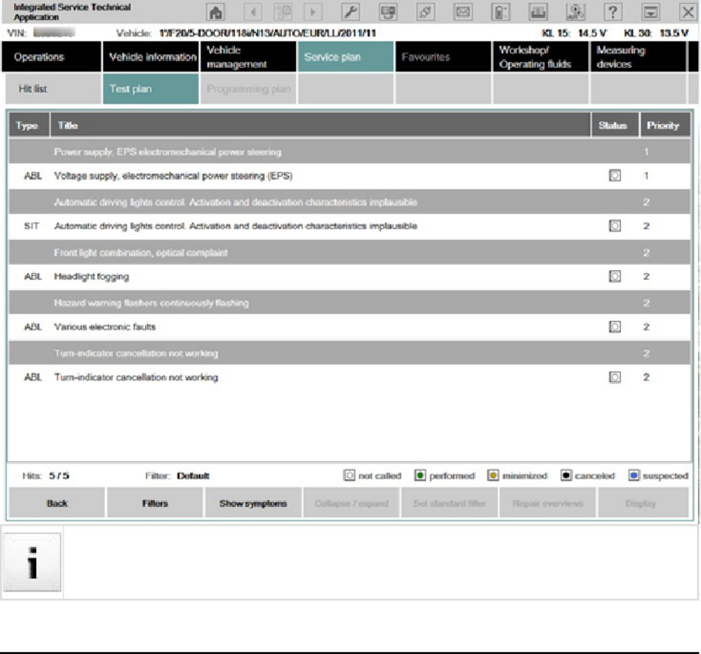
Task: Select 'Power supply, EPS electromechanical power steering' group row
Action: pyautogui.click(x=350, y=152)
